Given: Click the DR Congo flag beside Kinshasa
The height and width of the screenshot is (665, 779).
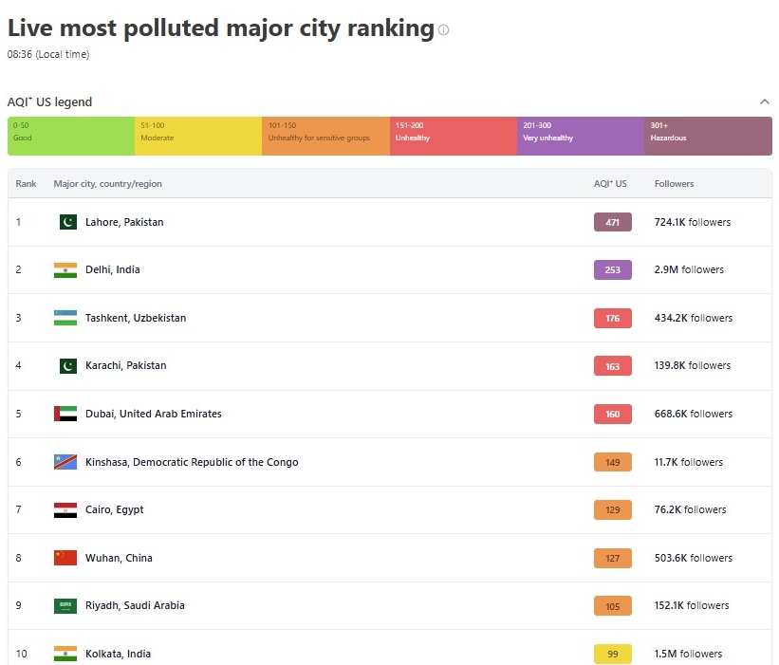Looking at the screenshot, I should coord(65,462).
